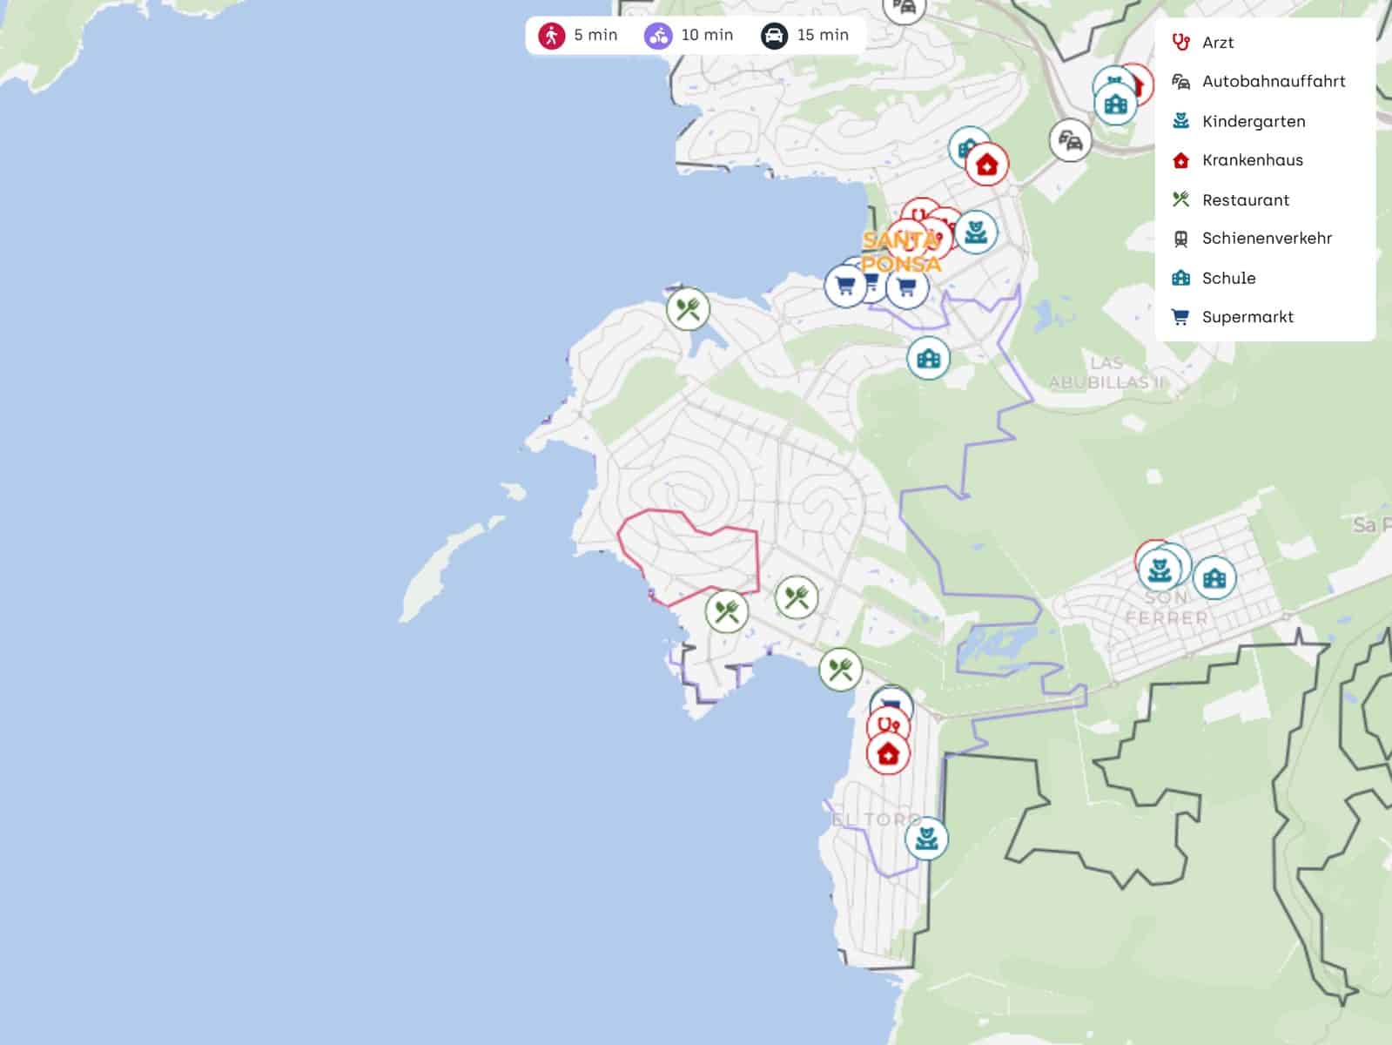Select the school marker in Son Ferrer
Viewport: 1392px width, 1045px height.
pos(1214,578)
